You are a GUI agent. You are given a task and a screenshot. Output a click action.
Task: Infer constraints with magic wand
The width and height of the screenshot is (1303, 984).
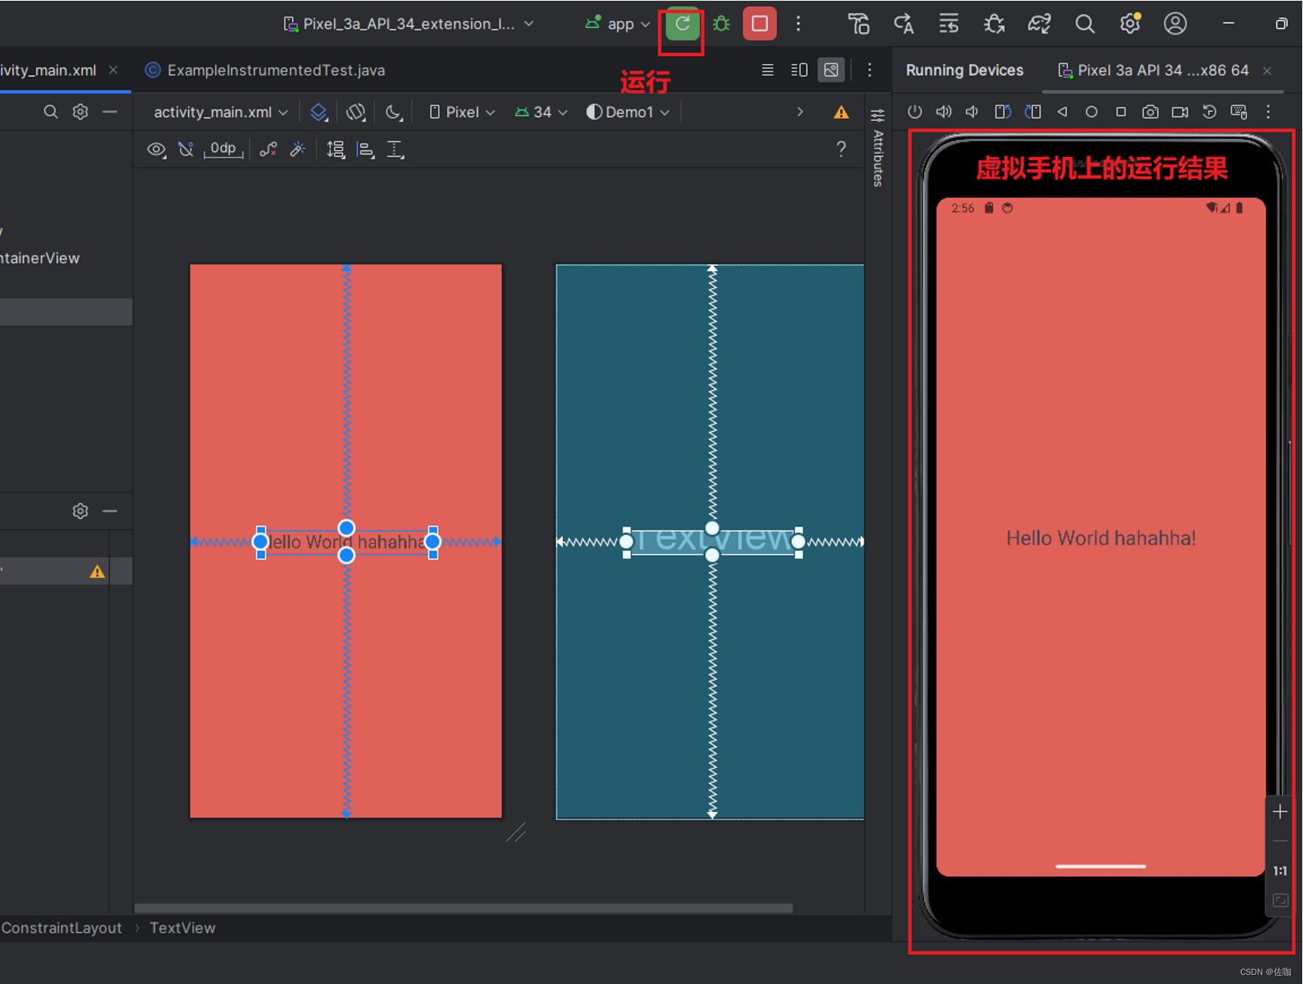tap(298, 149)
